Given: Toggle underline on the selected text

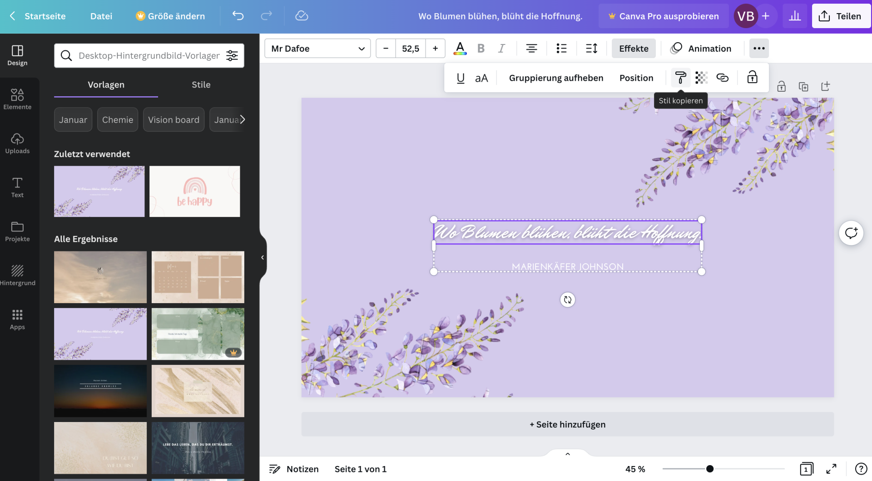Looking at the screenshot, I should click(460, 78).
